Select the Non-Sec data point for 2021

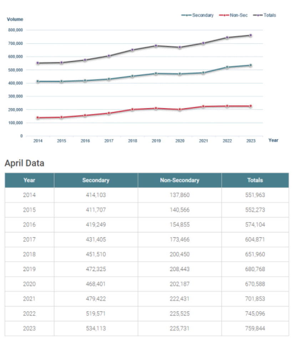(203, 107)
